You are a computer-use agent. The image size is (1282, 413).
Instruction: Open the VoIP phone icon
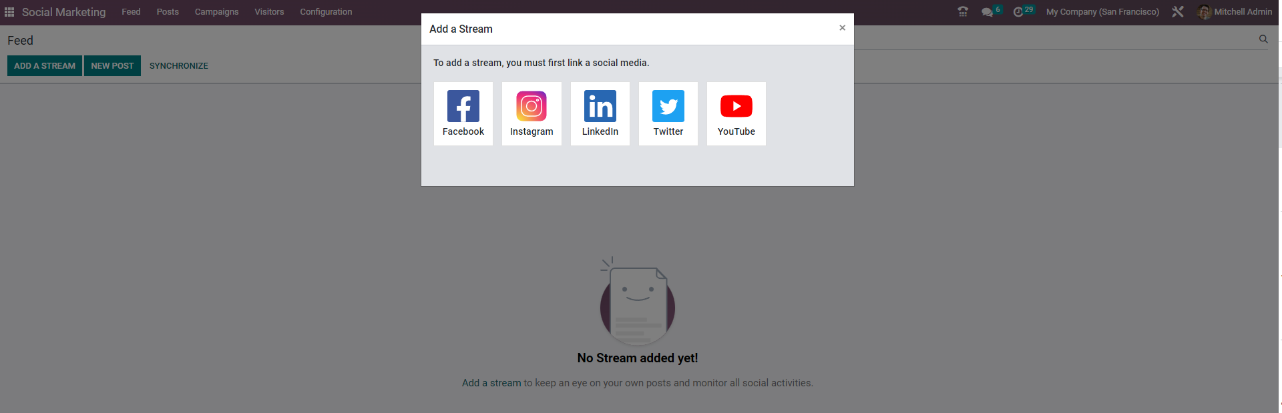(963, 12)
